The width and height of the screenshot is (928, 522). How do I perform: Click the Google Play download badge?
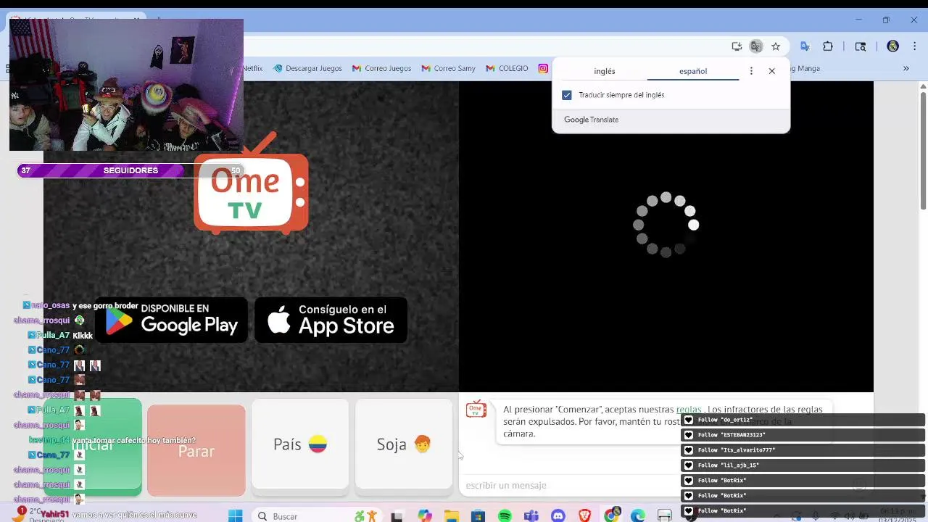click(x=171, y=320)
